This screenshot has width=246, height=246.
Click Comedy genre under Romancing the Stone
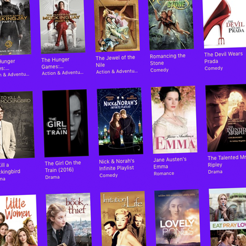click(x=159, y=70)
